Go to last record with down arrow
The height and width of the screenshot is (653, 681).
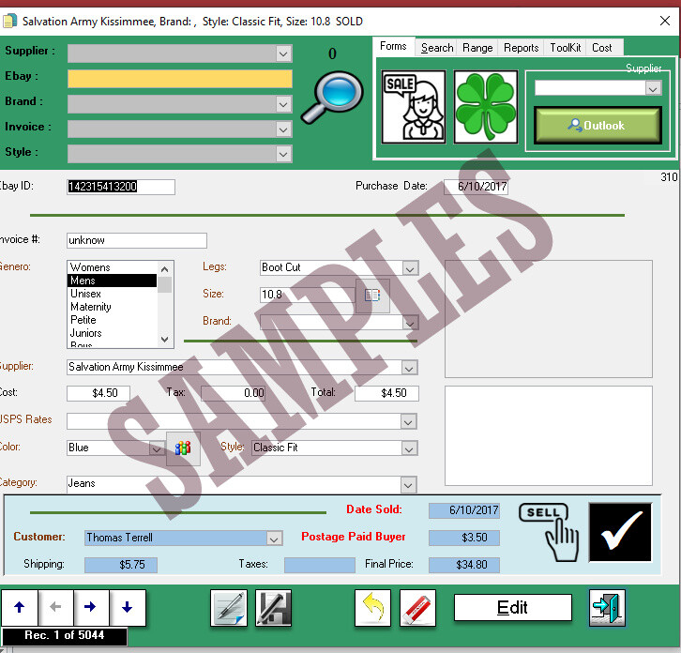click(128, 607)
